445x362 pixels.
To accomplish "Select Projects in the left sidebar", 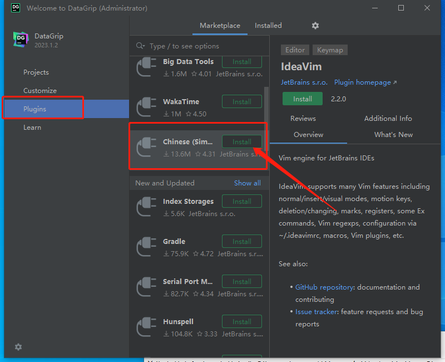I will click(36, 72).
